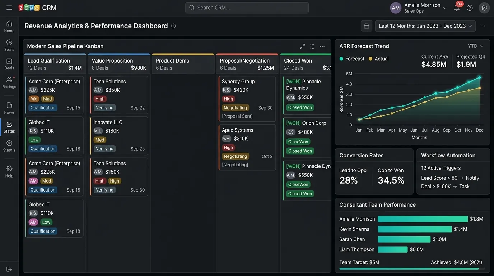Open the hamburger menu icon
Image resolution: width=494 pixels, height=276 pixels.
click(9, 8)
